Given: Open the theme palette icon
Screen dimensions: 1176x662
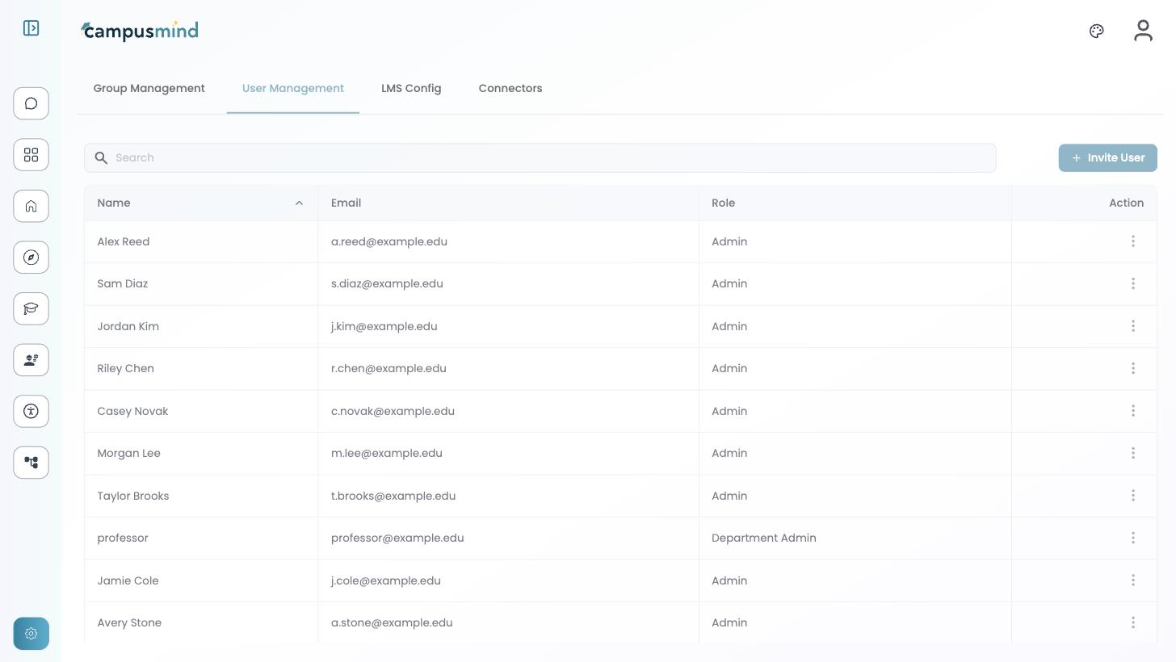Looking at the screenshot, I should coord(1096,31).
